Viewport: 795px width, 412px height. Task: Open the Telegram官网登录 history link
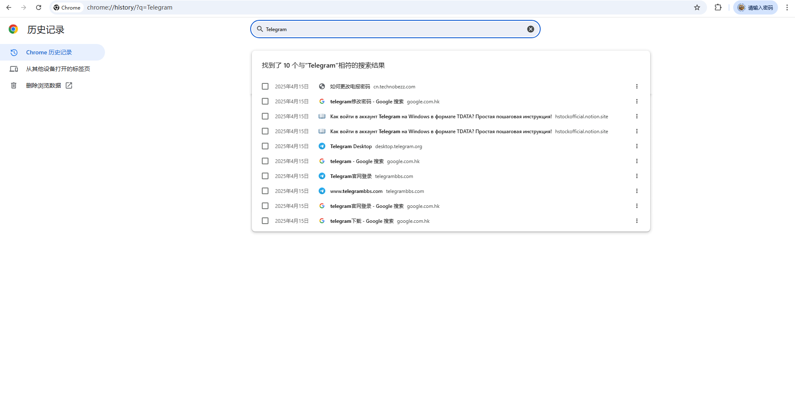coord(351,176)
